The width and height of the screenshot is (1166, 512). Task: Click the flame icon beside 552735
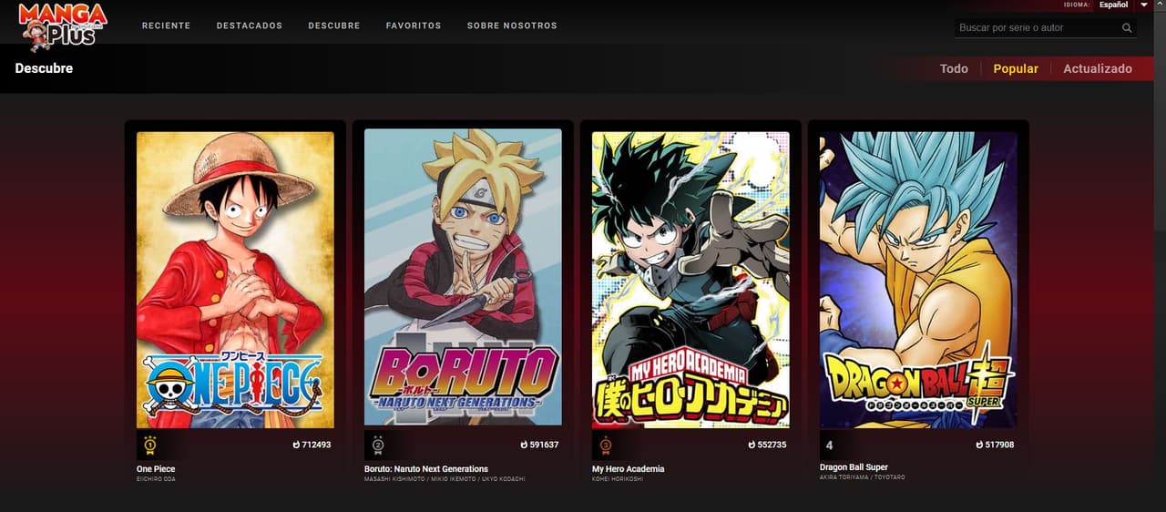click(752, 445)
